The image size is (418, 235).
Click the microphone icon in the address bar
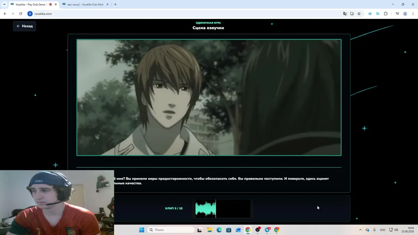pyautogui.click(x=30, y=14)
